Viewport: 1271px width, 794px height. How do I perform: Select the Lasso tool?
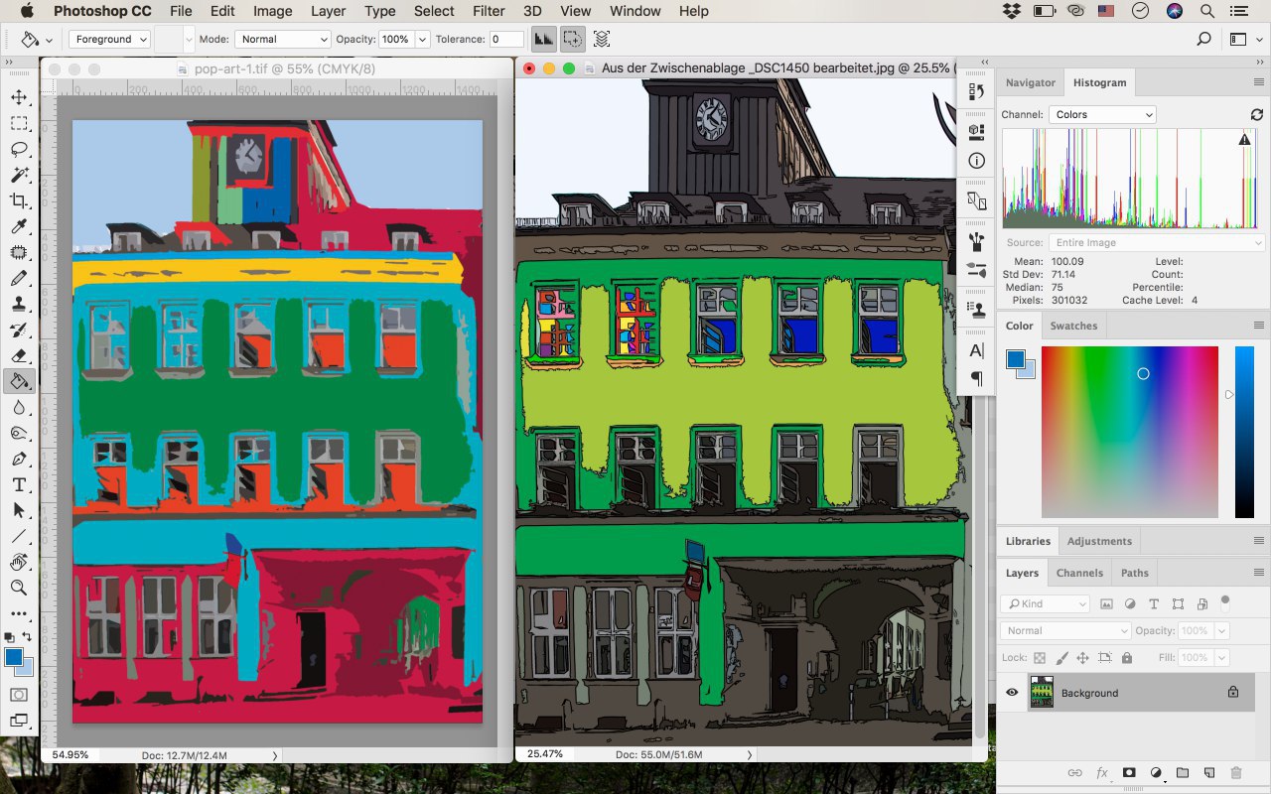tap(19, 149)
